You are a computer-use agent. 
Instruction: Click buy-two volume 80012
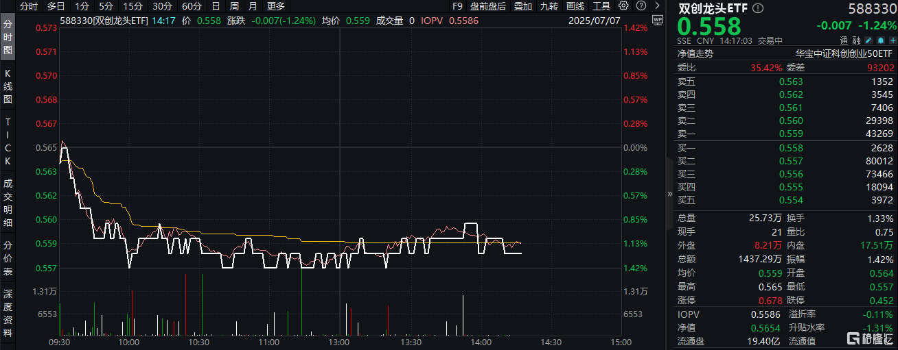coord(879,161)
